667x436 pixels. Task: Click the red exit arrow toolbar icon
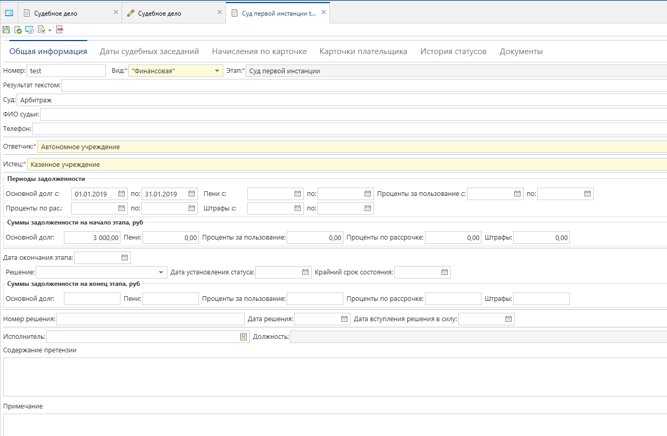tap(60, 30)
